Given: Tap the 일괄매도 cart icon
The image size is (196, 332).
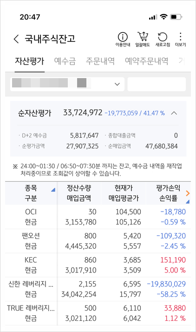Looking at the screenshot, I should pyautogui.click(x=143, y=40).
